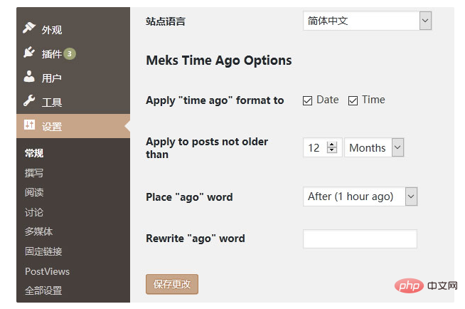Click the Appearance (外观) paintbrush icon
The image size is (465, 309).
point(29,28)
